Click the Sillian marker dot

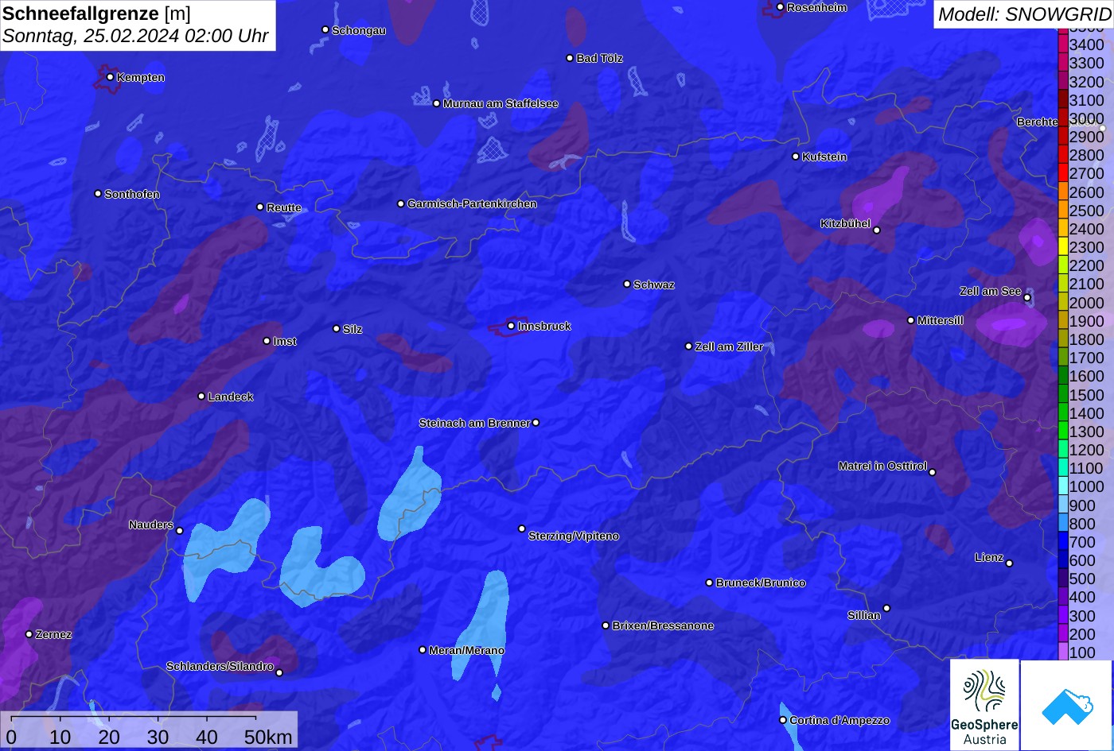click(x=886, y=609)
